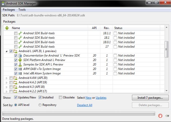
Task: Click the Android L folder icon
Action: coord(15,51)
